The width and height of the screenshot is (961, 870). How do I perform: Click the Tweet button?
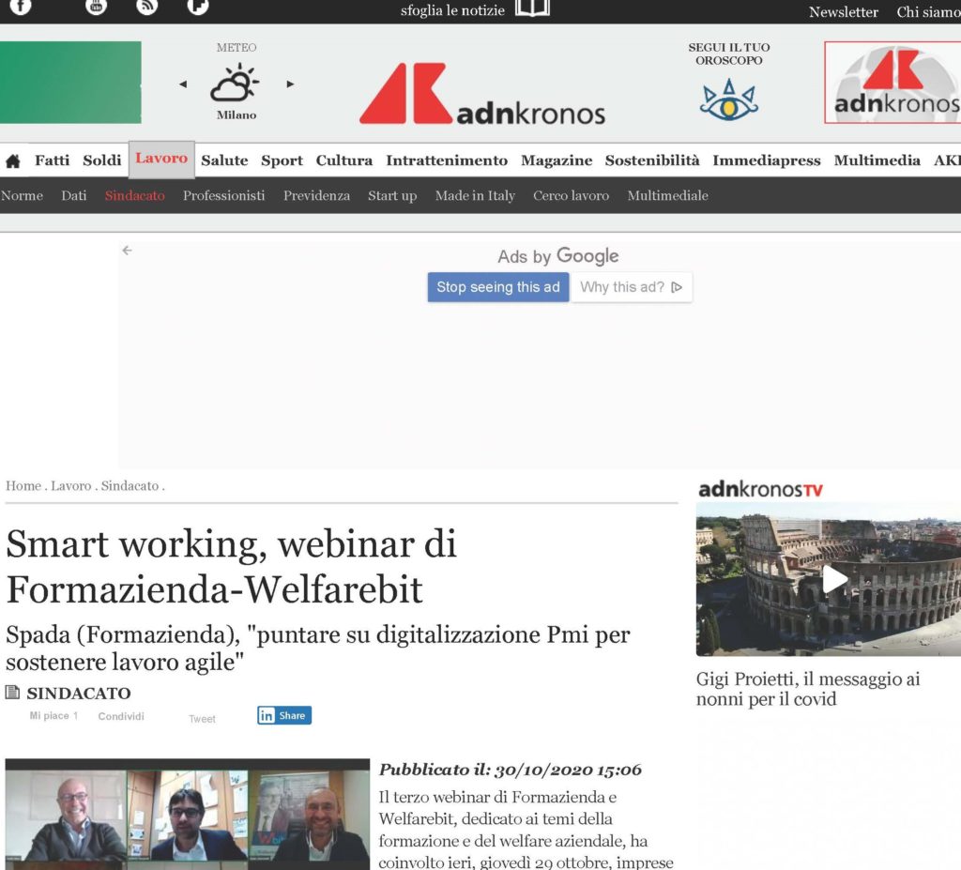click(x=202, y=719)
